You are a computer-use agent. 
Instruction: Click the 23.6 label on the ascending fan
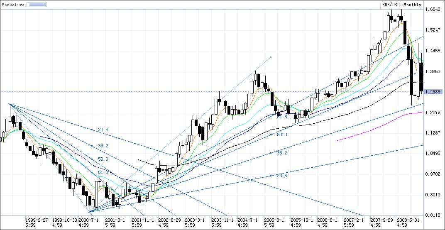pos(282,176)
